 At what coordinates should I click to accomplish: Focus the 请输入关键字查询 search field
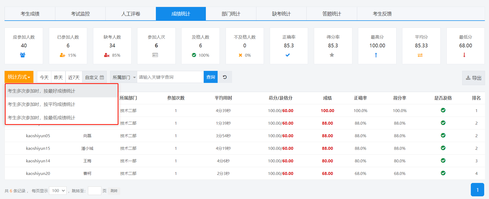[x=170, y=77]
